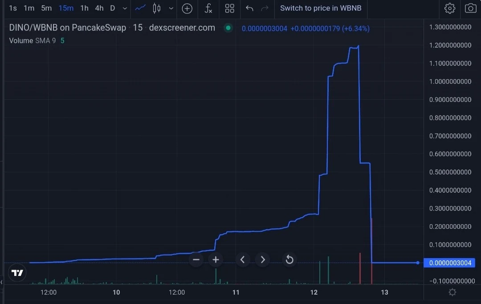Open chart settings gear icon
The width and height of the screenshot is (481, 304).
450,8
